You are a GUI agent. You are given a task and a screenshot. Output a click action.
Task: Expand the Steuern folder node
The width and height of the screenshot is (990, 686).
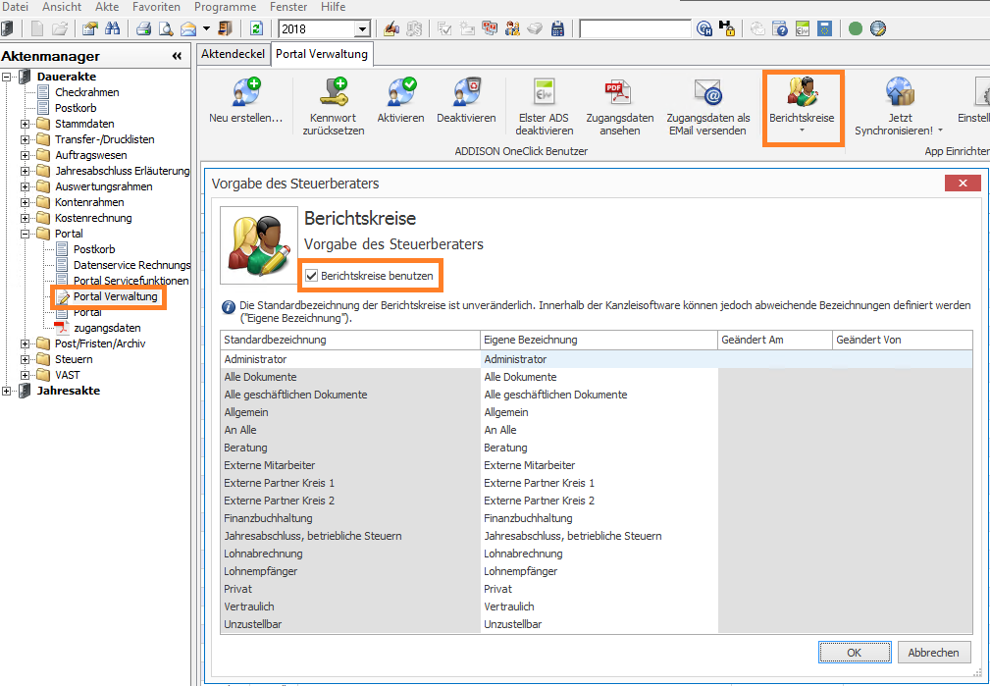coord(25,359)
